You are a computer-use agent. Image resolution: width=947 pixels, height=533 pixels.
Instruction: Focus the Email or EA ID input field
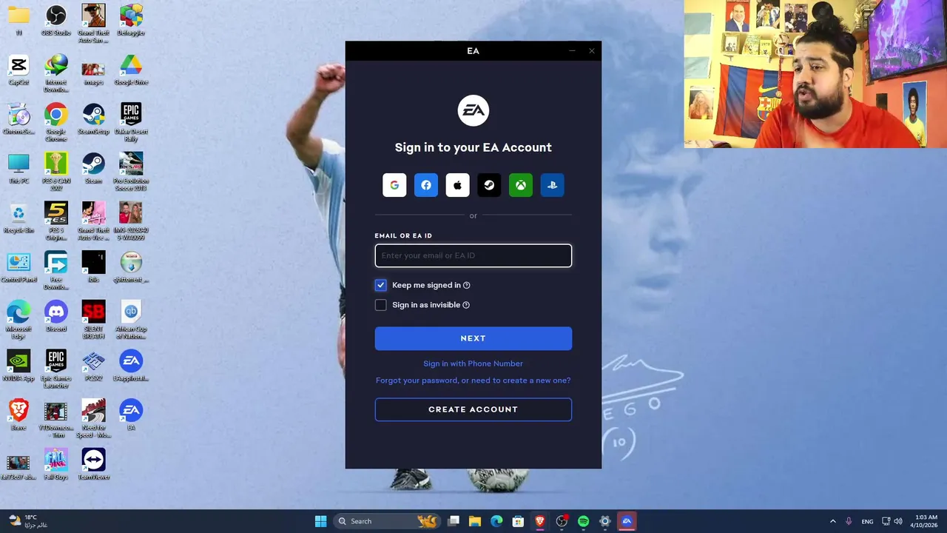tap(473, 255)
